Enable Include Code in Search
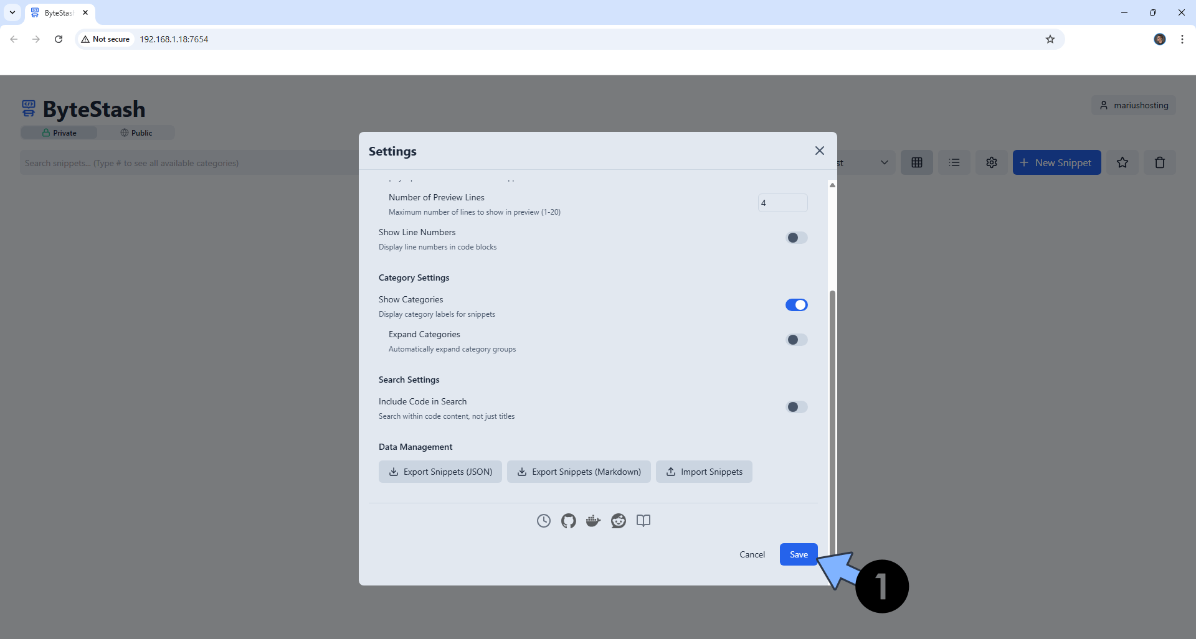The height and width of the screenshot is (639, 1196). (796, 407)
